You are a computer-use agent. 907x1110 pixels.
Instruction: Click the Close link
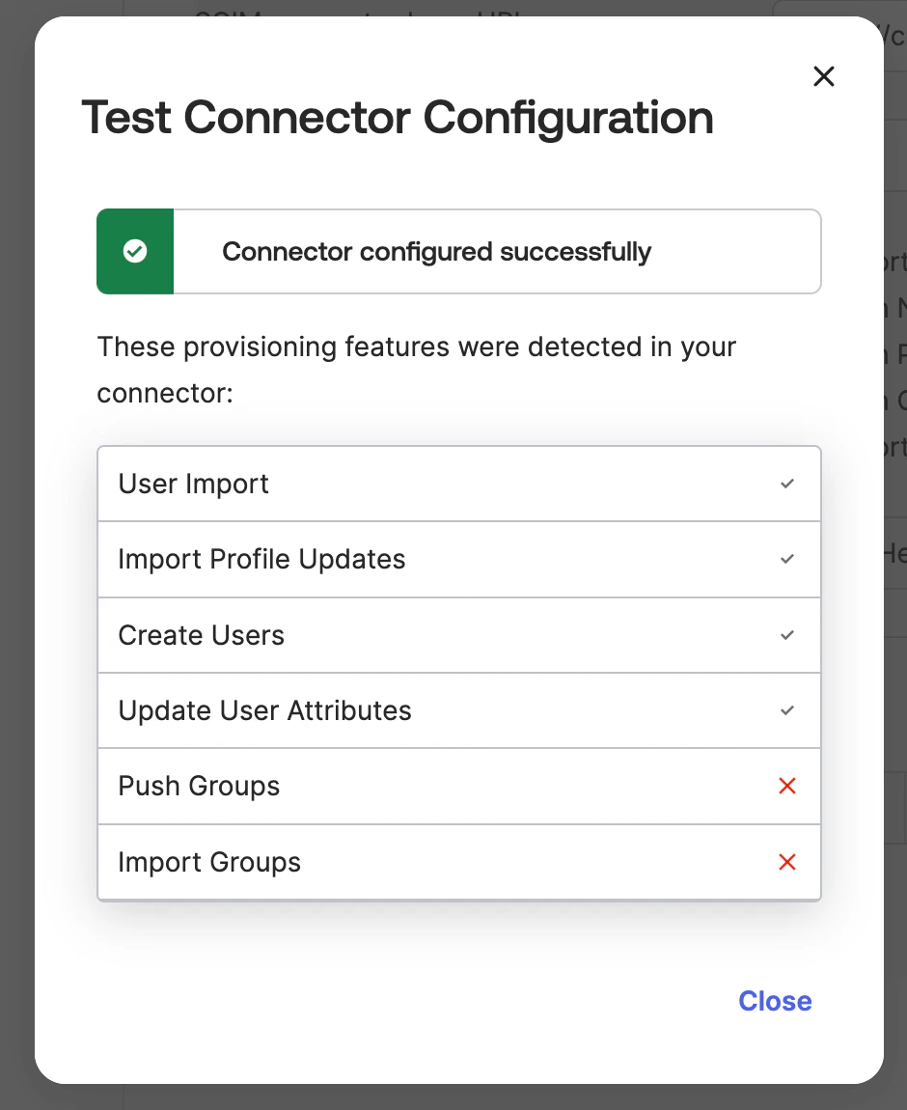[x=775, y=1001]
